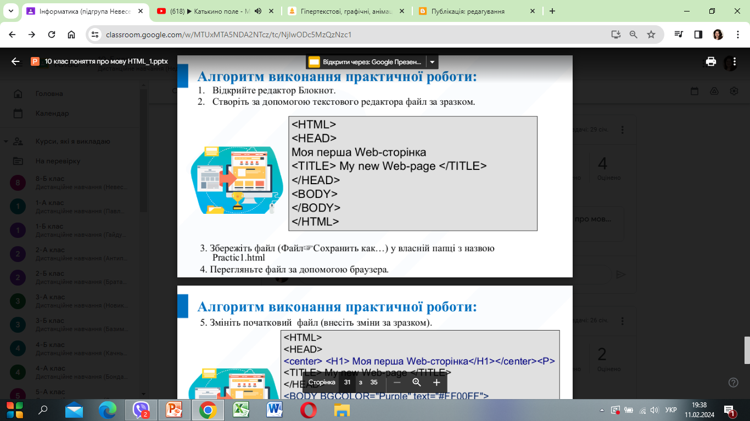
Task: Click the page scrollbar thumb on right edge
Action: click(x=747, y=350)
